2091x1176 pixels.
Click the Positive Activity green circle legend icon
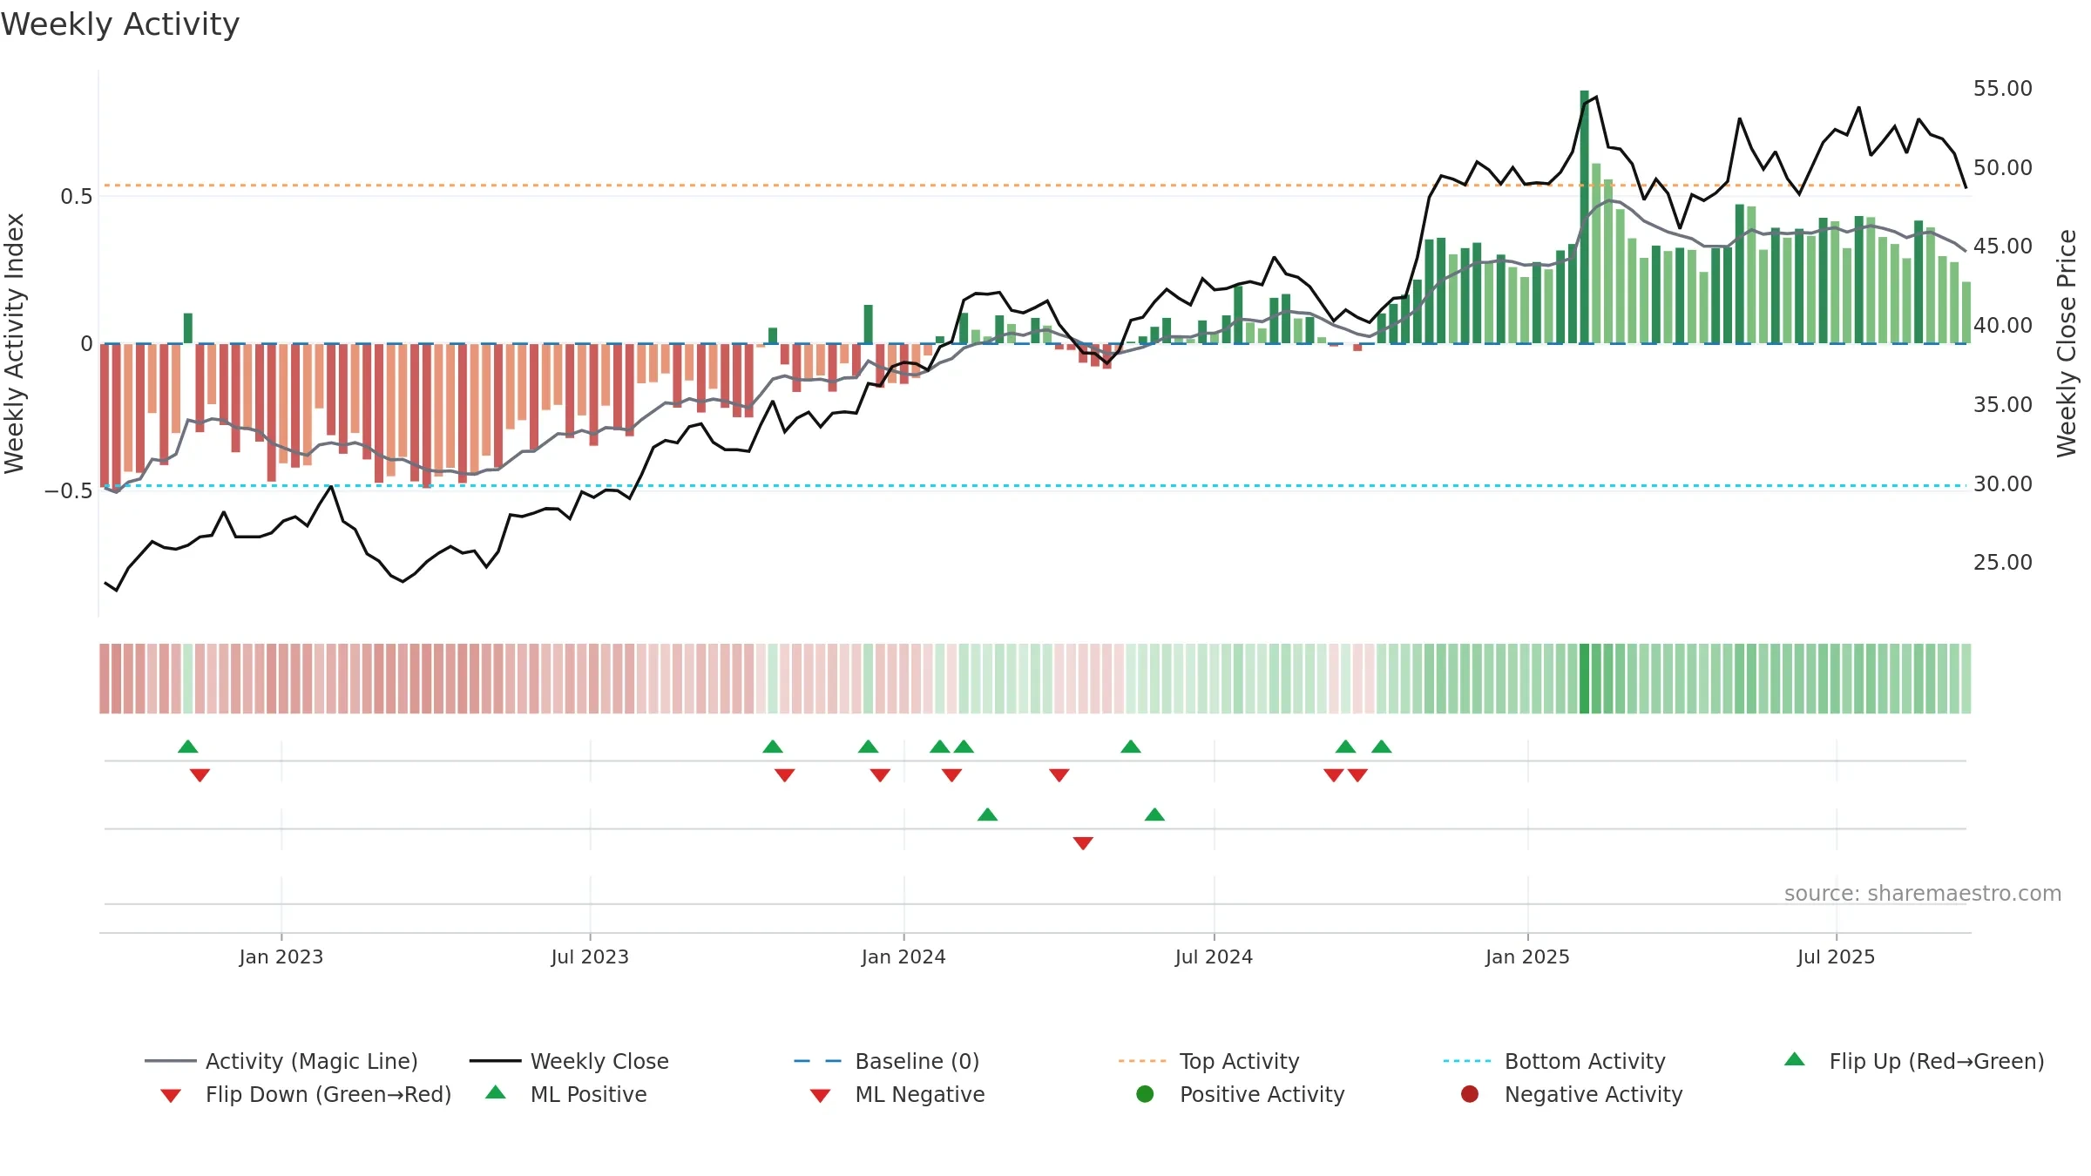[1145, 1094]
